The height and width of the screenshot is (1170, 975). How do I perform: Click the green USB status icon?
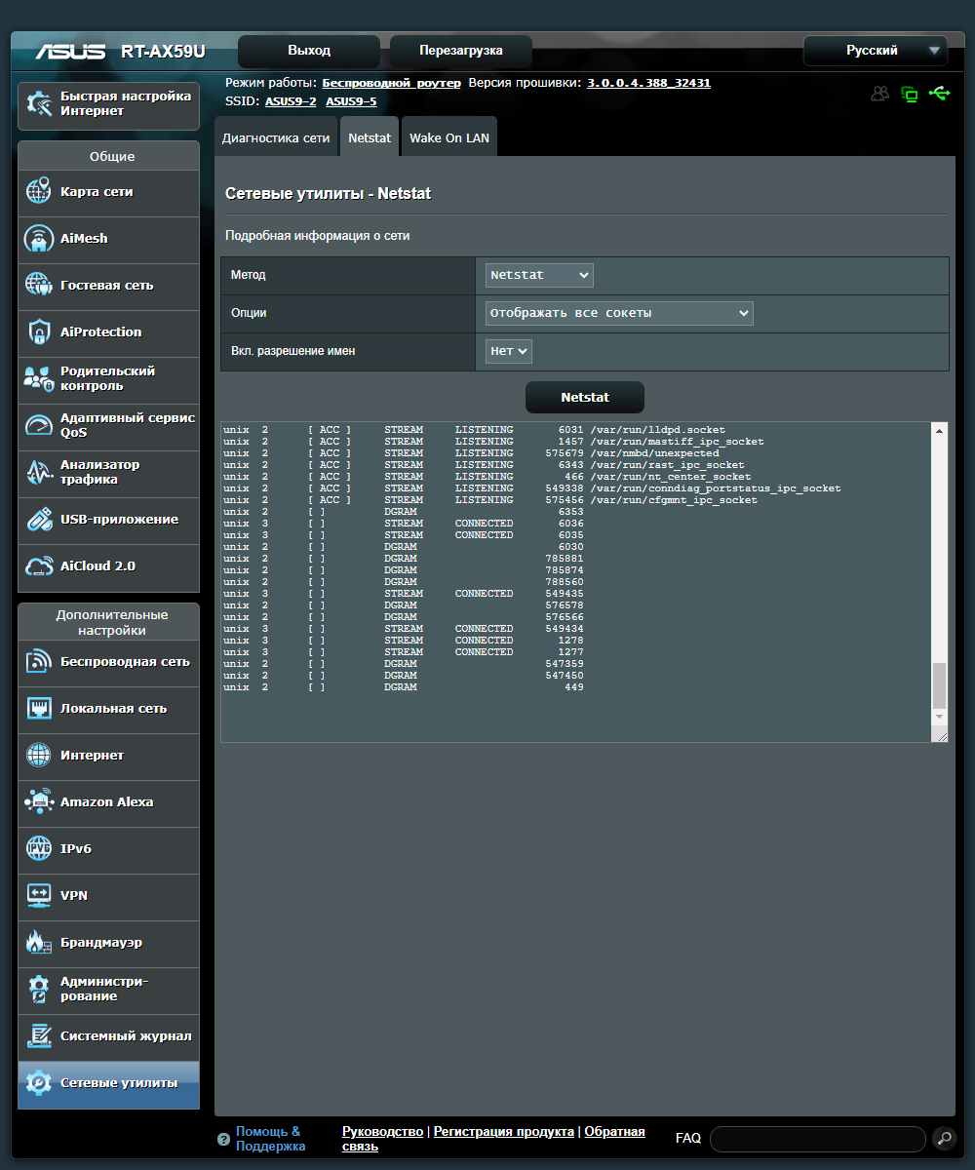coord(939,94)
